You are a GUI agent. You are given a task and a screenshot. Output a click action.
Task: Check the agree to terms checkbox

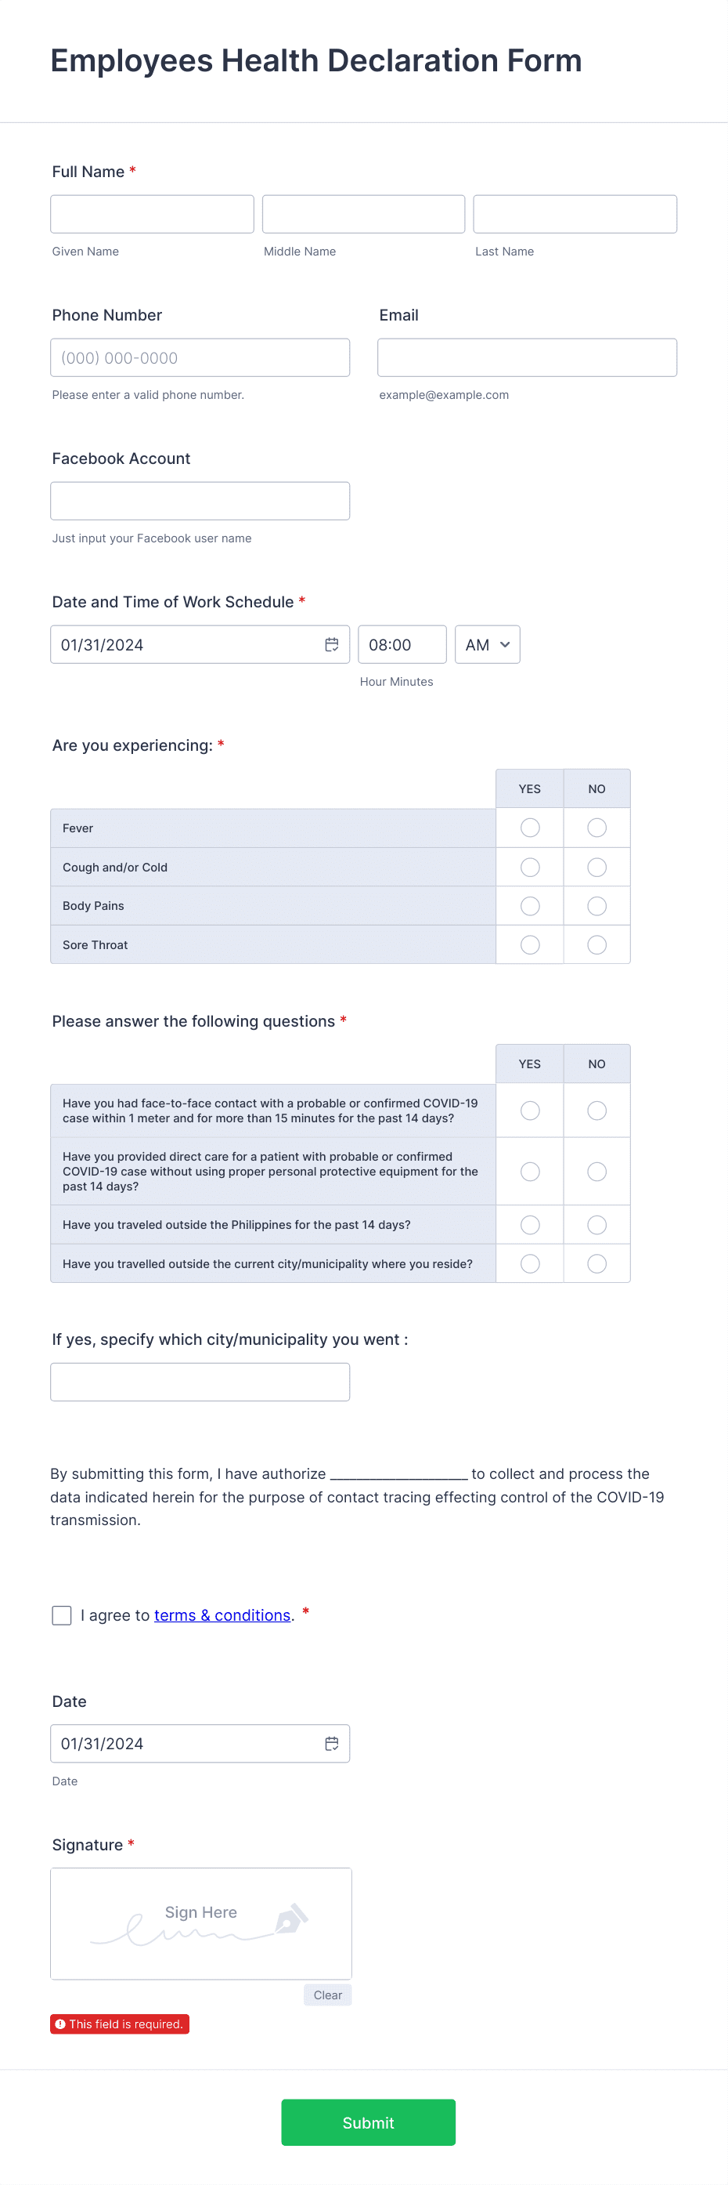coord(61,1615)
